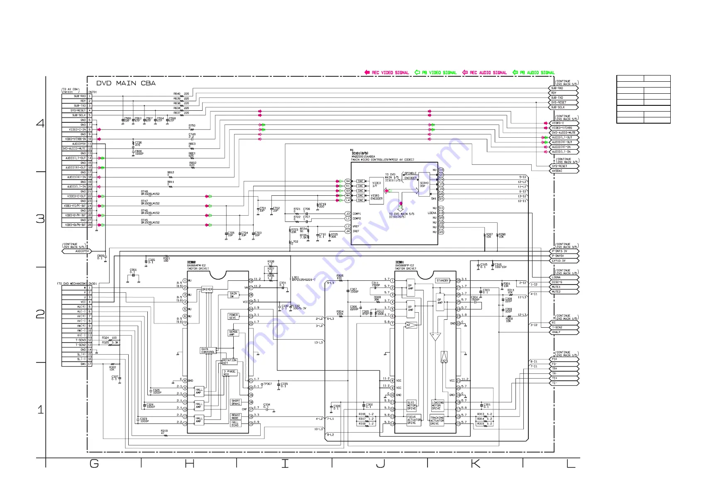Click the FO+ output connector tag
This screenshot has width=706, height=494.
(x=564, y=359)
